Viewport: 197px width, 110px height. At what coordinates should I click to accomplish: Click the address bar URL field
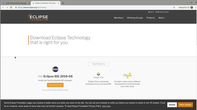click(93, 7)
